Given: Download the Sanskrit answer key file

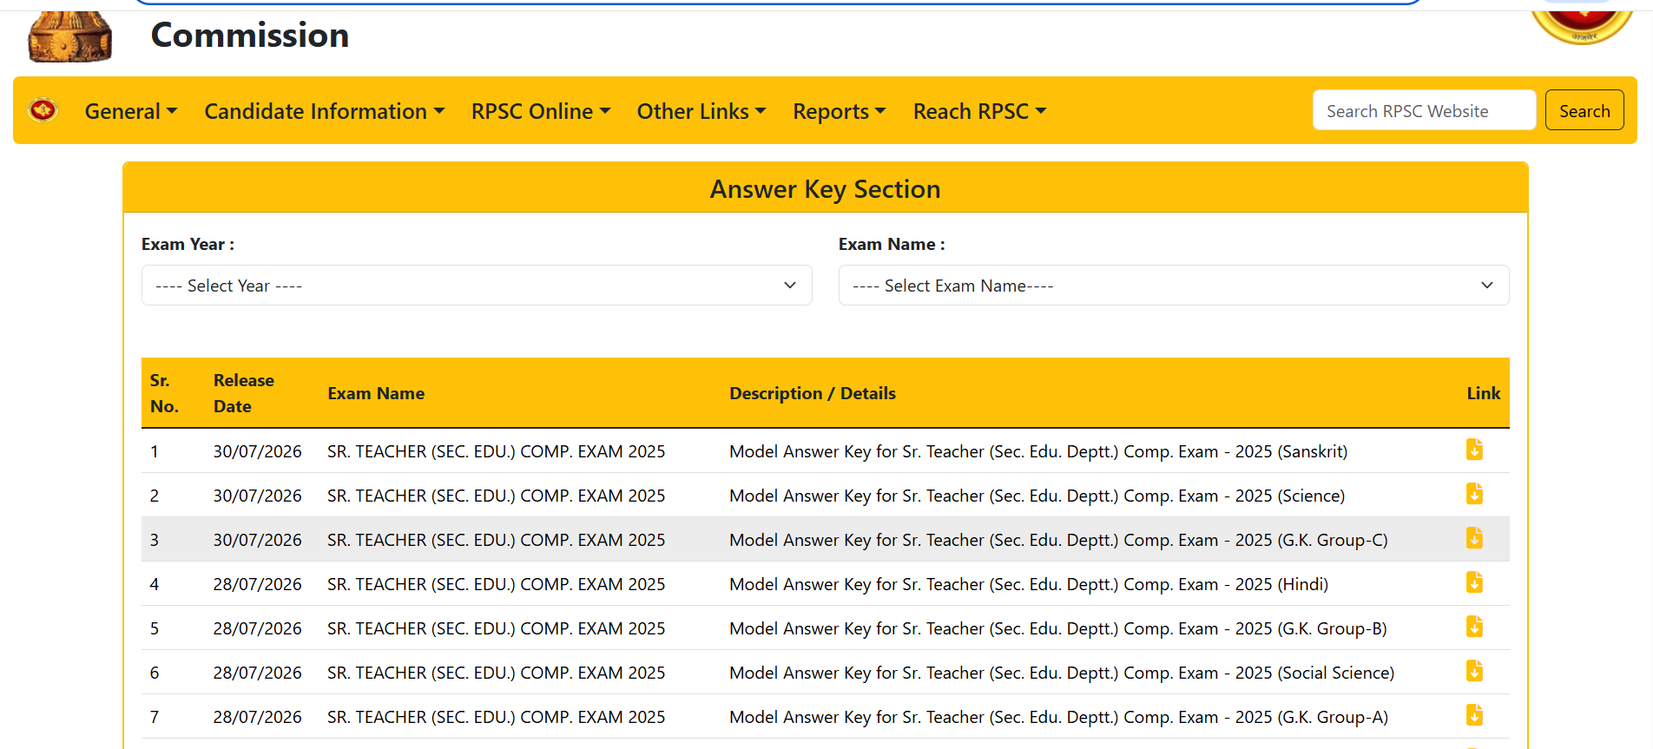Looking at the screenshot, I should (x=1474, y=450).
